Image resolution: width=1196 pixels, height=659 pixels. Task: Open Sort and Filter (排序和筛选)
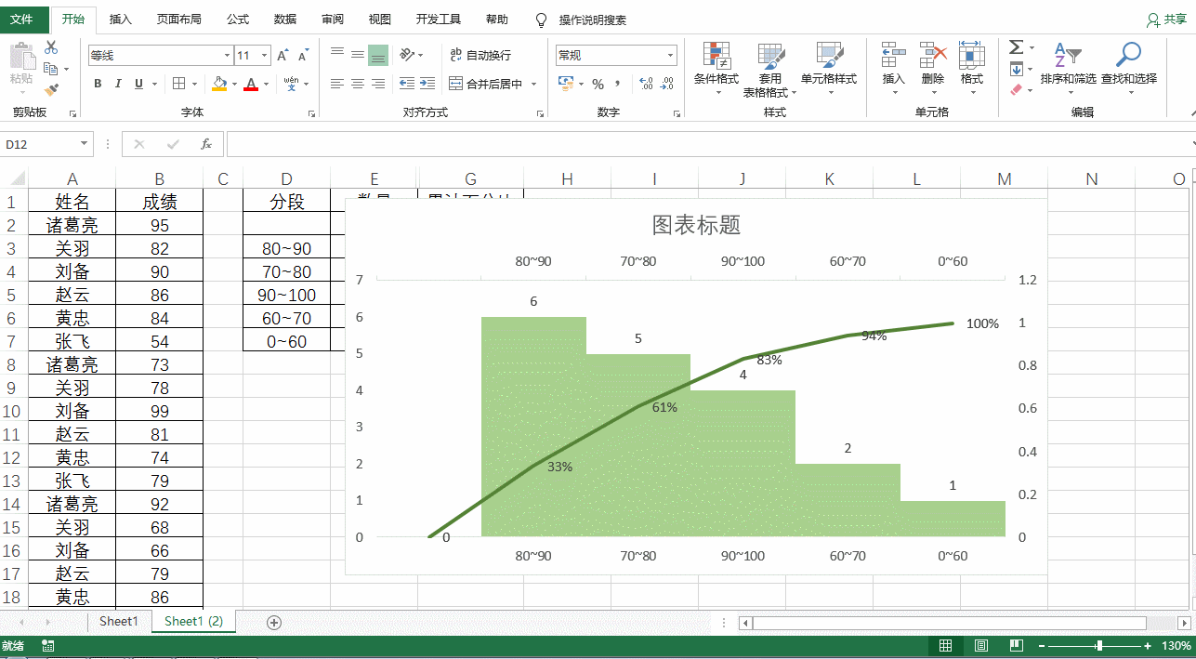click(x=1068, y=69)
